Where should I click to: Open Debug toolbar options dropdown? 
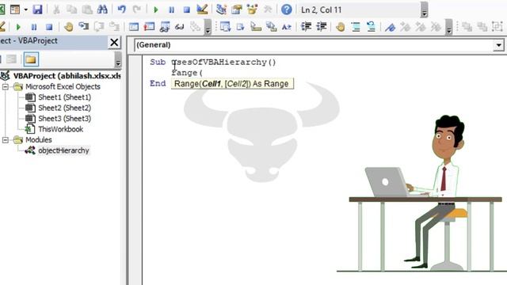click(208, 27)
